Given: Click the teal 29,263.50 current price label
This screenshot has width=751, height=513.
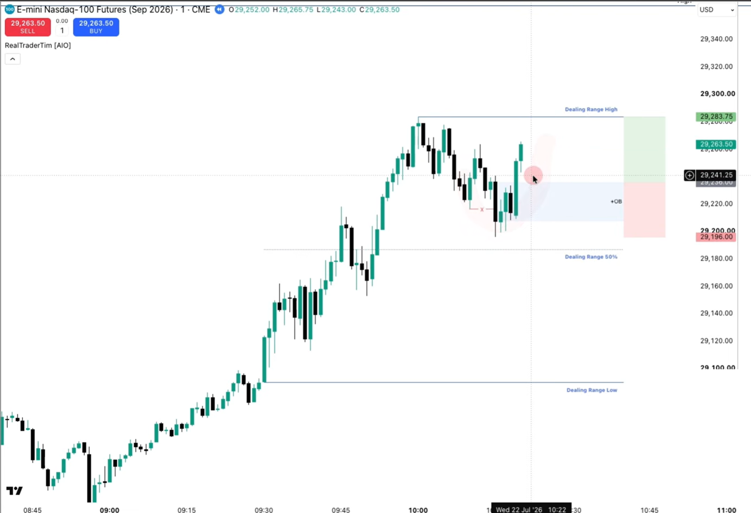Looking at the screenshot, I should point(716,144).
